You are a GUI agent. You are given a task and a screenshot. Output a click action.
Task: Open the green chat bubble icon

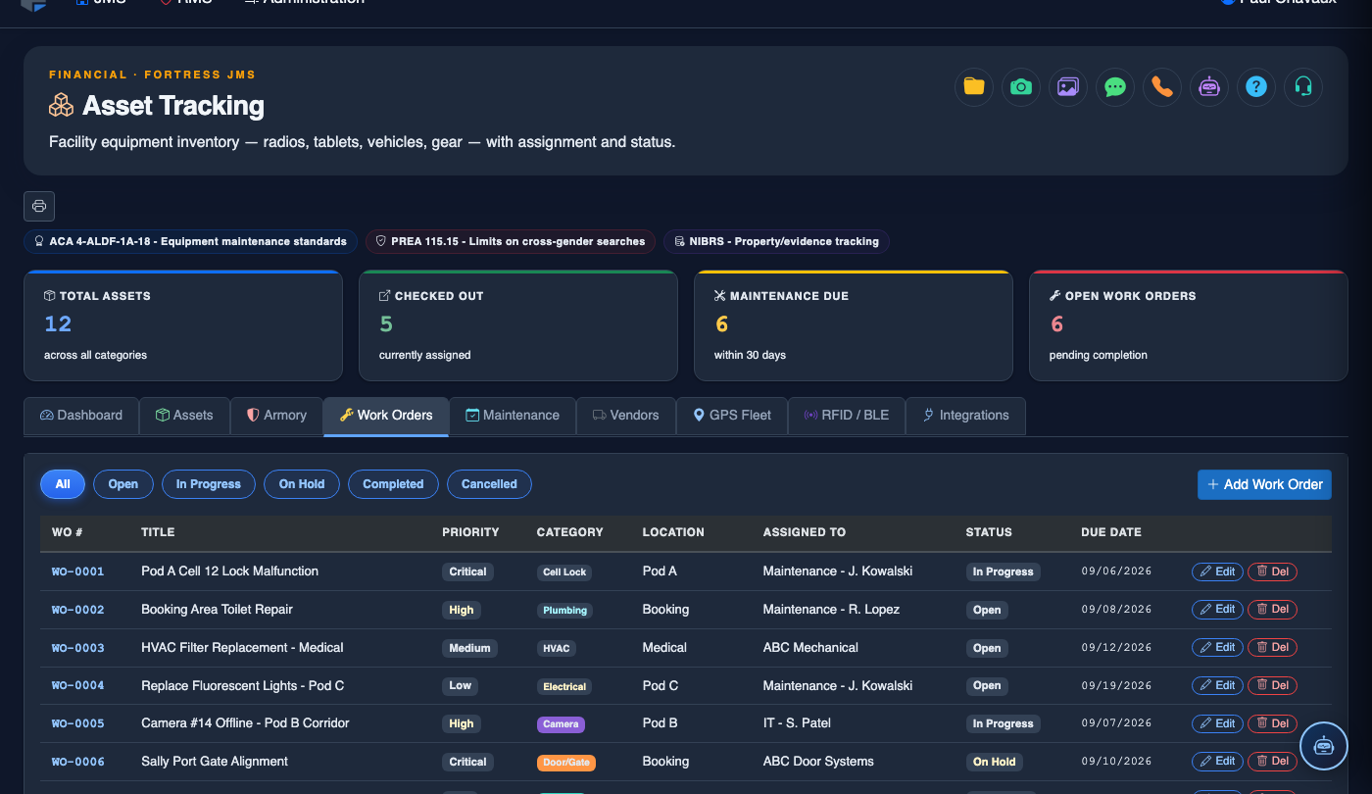pyautogui.click(x=1115, y=87)
